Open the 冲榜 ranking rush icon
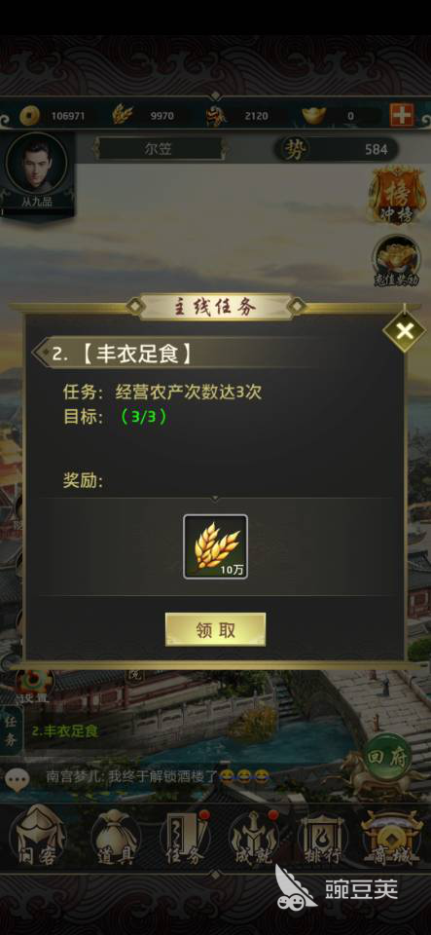The width and height of the screenshot is (431, 935). 398,196
